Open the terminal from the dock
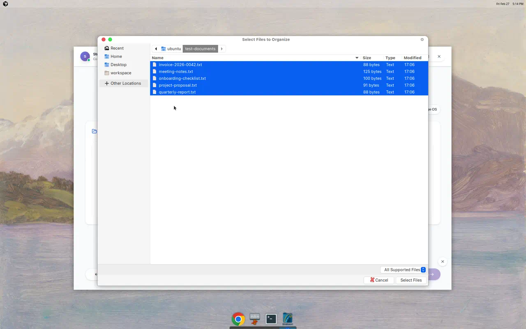Viewport: 526px width, 329px height. [271, 319]
